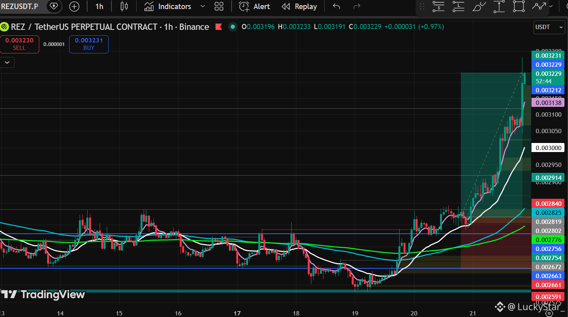Pick the brush drawing tool
Screen dimensions: 568x317
[479, 6]
